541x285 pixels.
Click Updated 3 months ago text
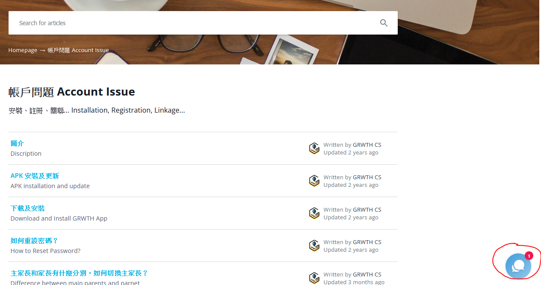click(x=354, y=282)
